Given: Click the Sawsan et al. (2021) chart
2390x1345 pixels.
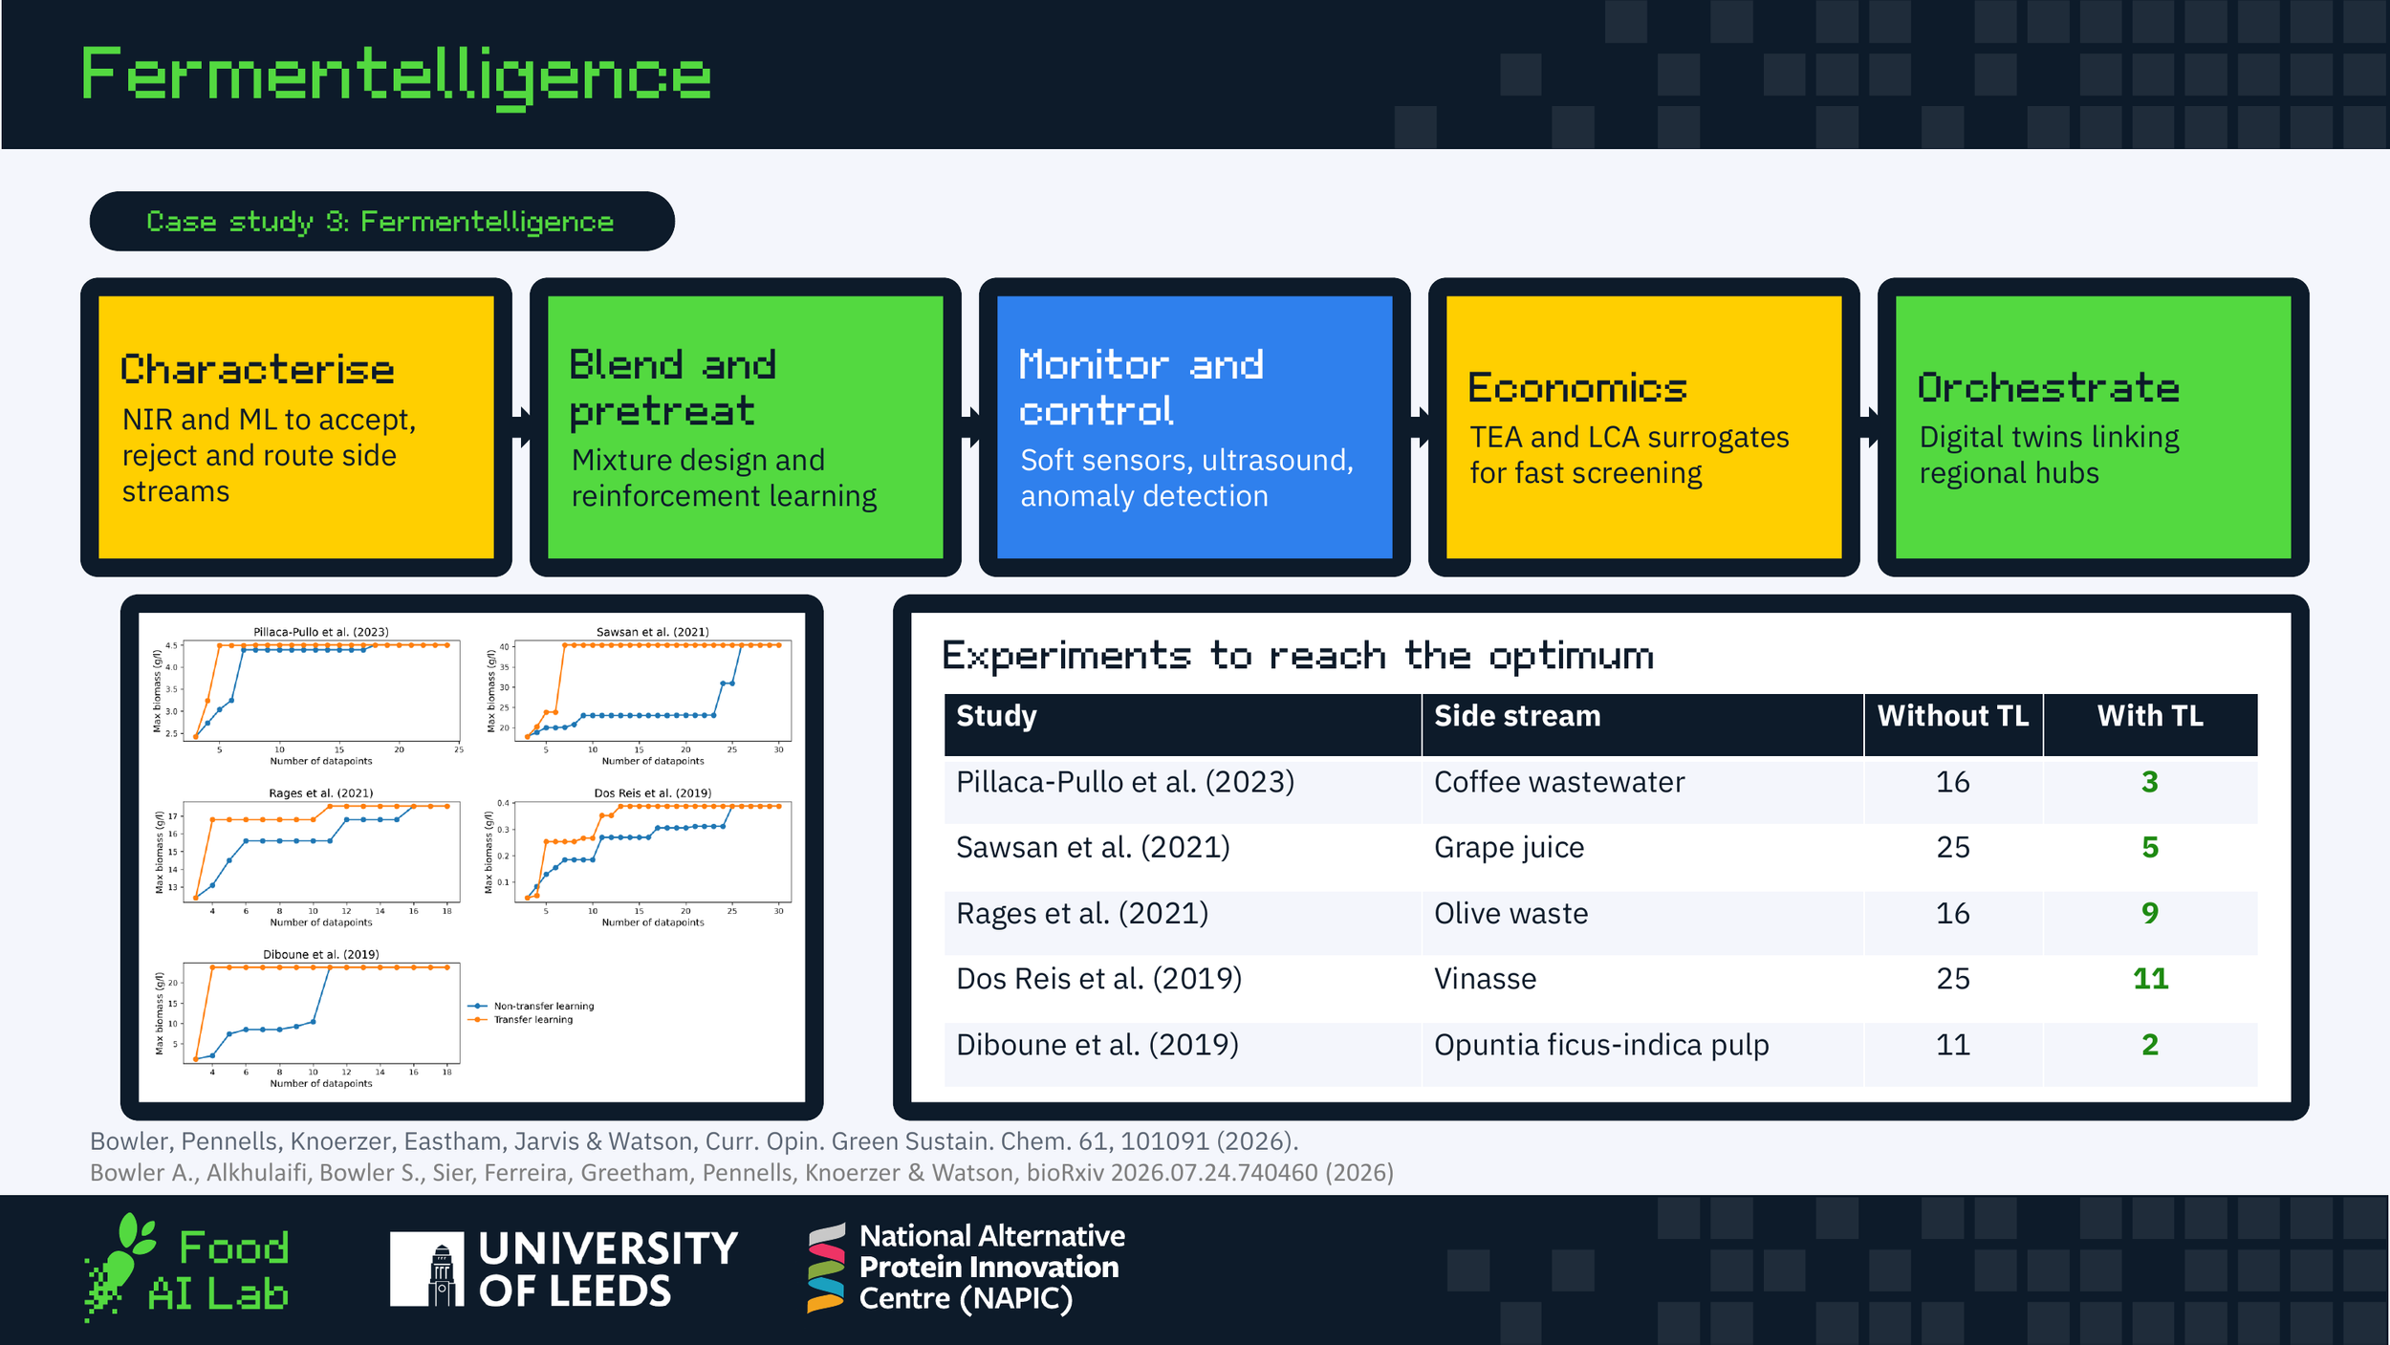Looking at the screenshot, I should tap(641, 696).
